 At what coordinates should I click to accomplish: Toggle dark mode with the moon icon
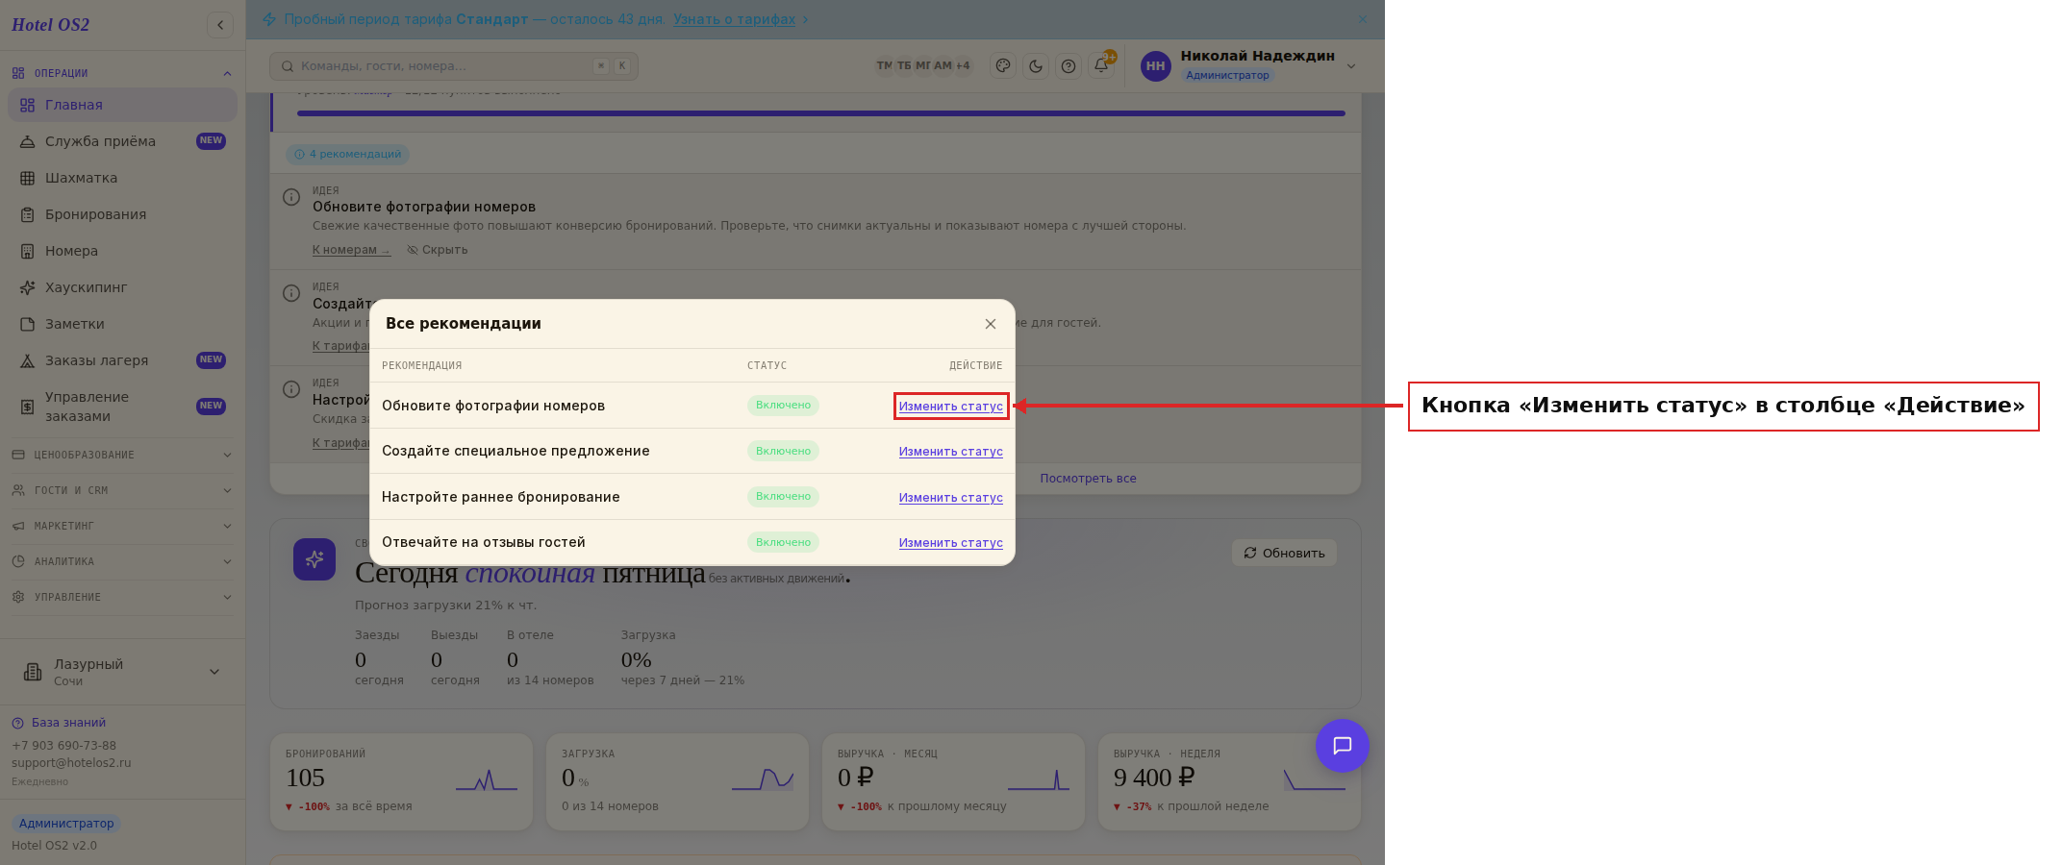1036,65
